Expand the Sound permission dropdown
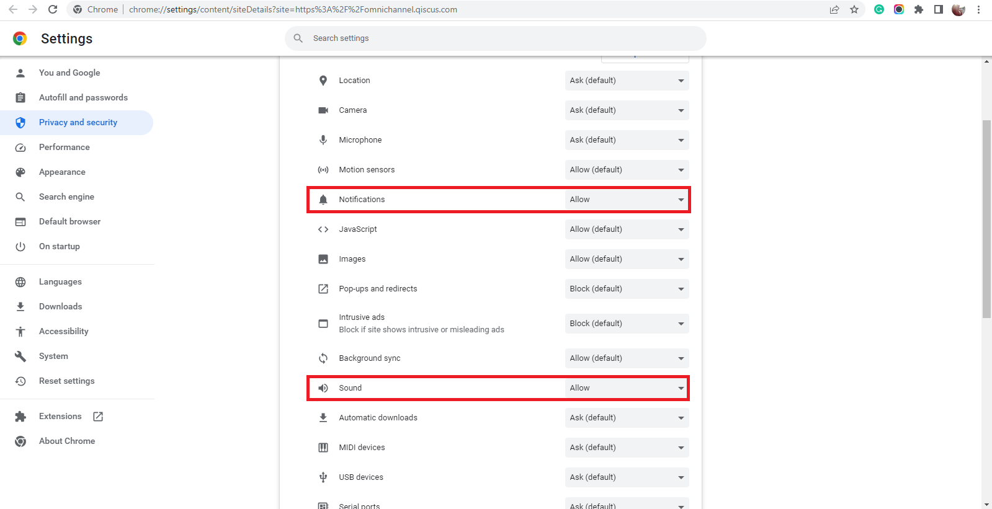992x509 pixels. click(x=627, y=388)
